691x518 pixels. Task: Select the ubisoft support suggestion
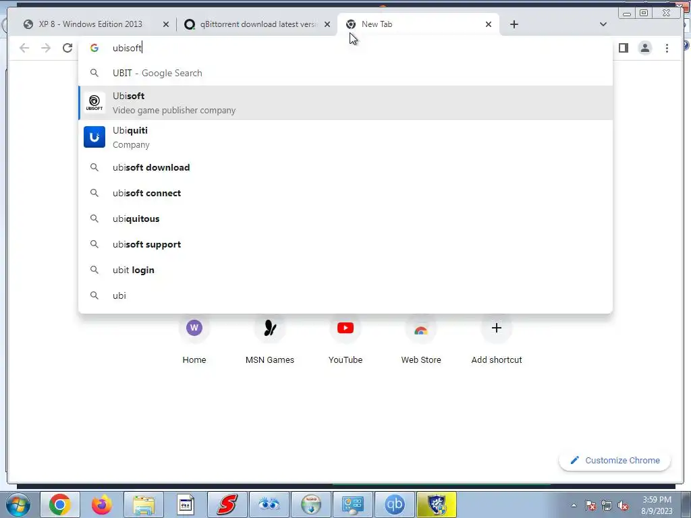(x=345, y=244)
